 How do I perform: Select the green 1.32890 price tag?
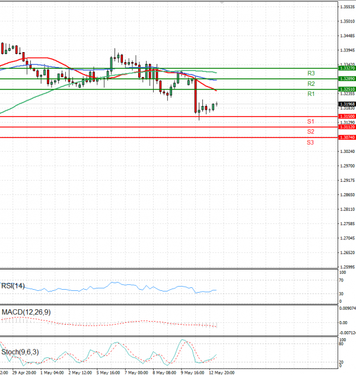pos(347,79)
